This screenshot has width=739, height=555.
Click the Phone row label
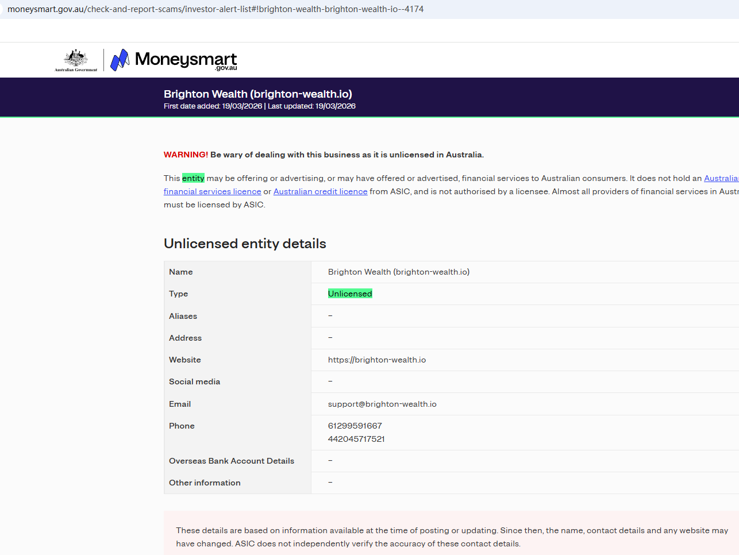click(x=182, y=426)
